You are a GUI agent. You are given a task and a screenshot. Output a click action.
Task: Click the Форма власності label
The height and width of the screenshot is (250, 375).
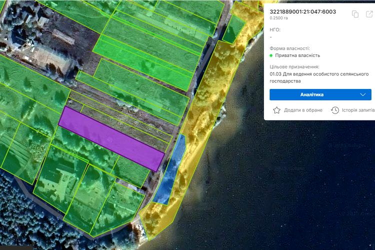[x=289, y=48]
